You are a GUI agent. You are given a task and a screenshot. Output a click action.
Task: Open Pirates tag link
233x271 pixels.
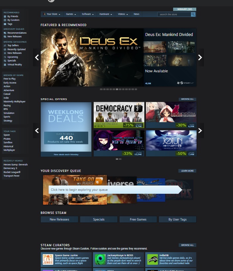tap(7, 139)
